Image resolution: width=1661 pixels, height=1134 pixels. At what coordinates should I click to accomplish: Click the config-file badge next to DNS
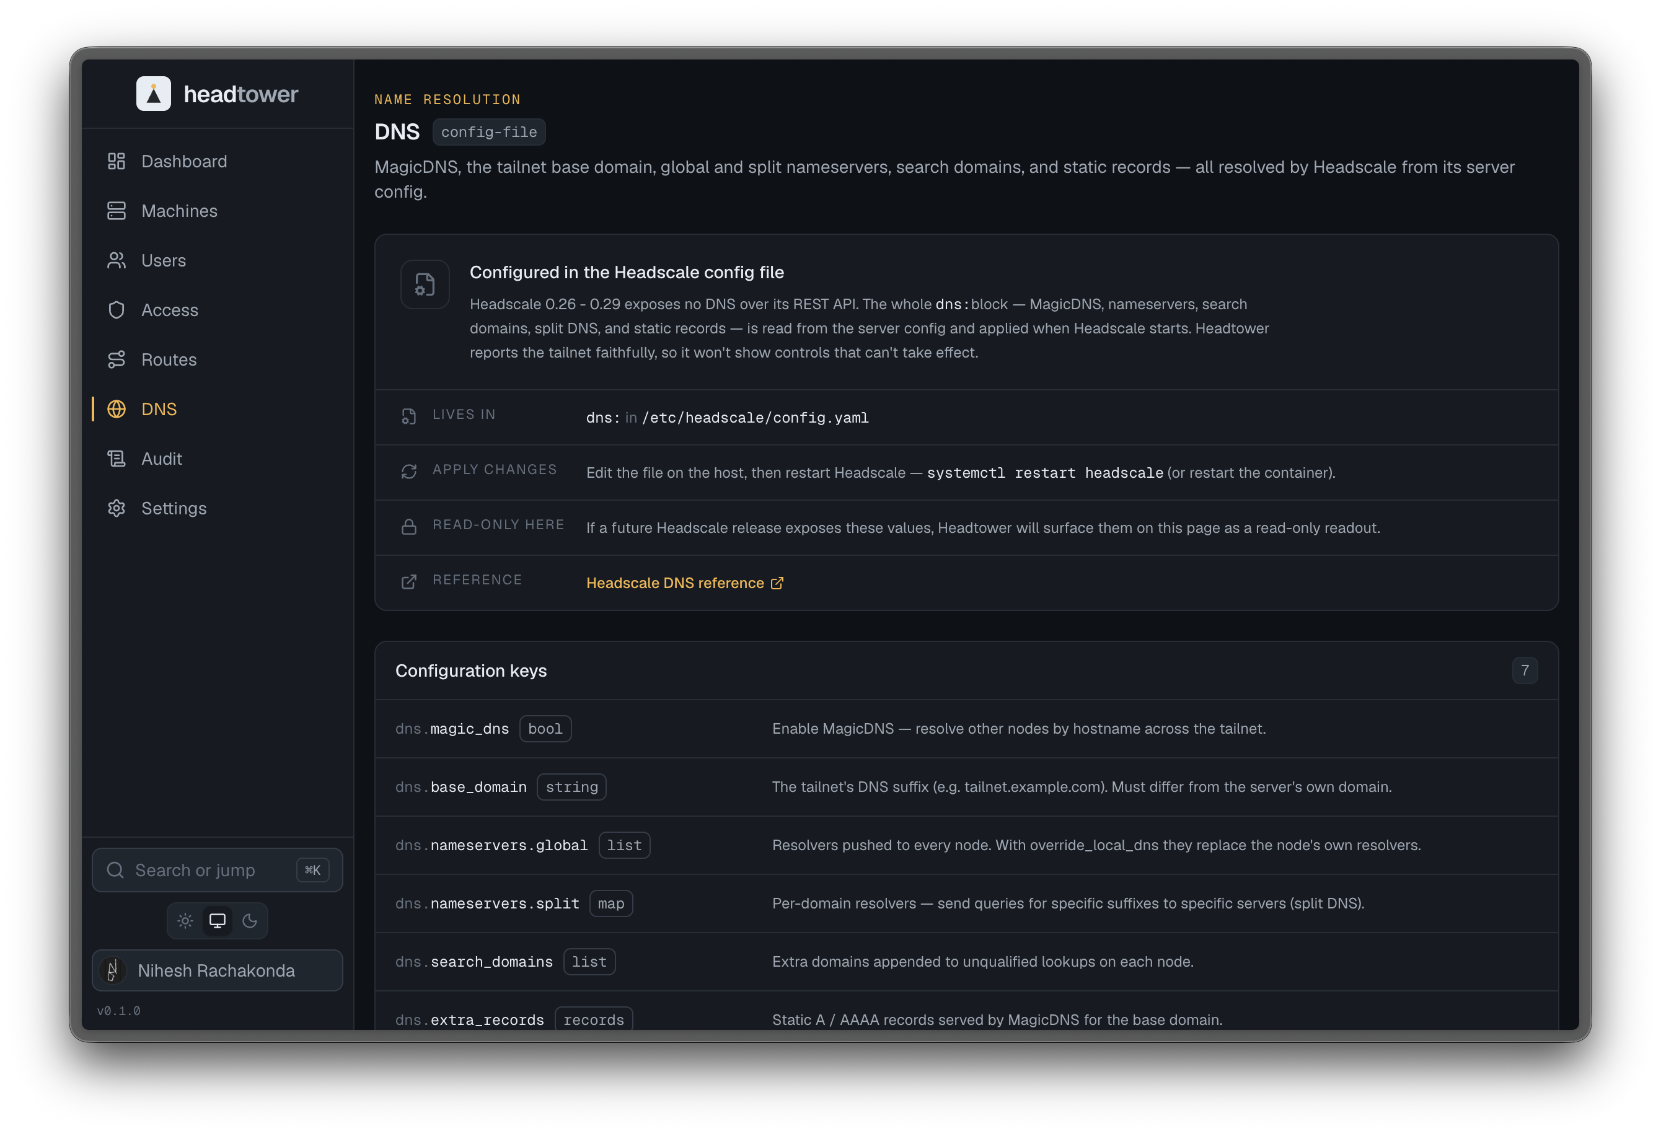click(x=489, y=132)
